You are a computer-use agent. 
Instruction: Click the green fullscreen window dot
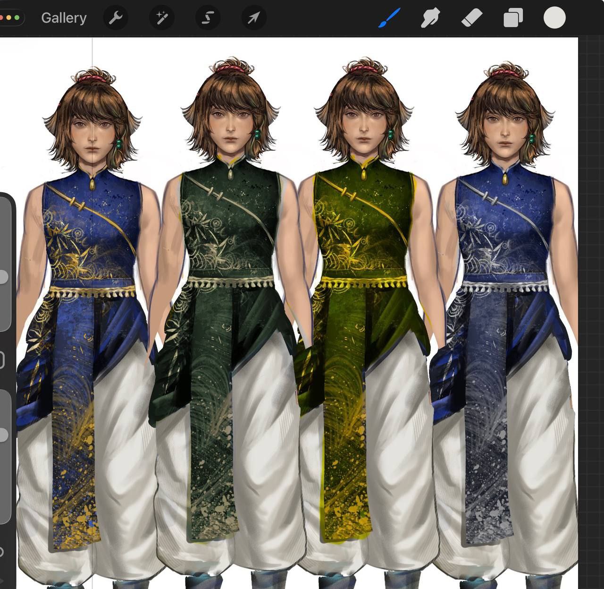click(x=17, y=18)
